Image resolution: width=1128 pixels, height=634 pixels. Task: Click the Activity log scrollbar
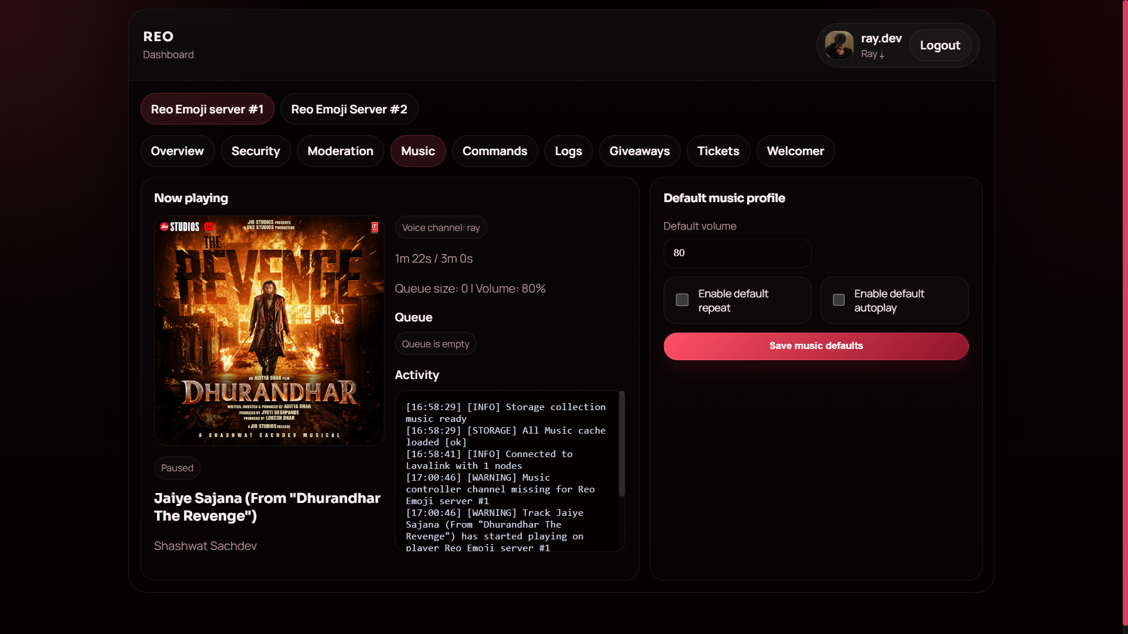pyautogui.click(x=621, y=445)
